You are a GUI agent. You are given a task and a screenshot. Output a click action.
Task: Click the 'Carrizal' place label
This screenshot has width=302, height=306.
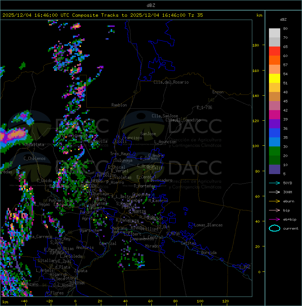(108, 243)
